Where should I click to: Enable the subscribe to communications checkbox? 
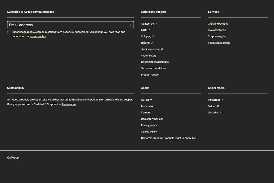coord(9,32)
